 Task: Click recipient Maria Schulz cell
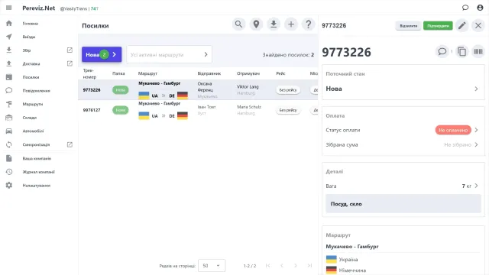[x=249, y=107]
